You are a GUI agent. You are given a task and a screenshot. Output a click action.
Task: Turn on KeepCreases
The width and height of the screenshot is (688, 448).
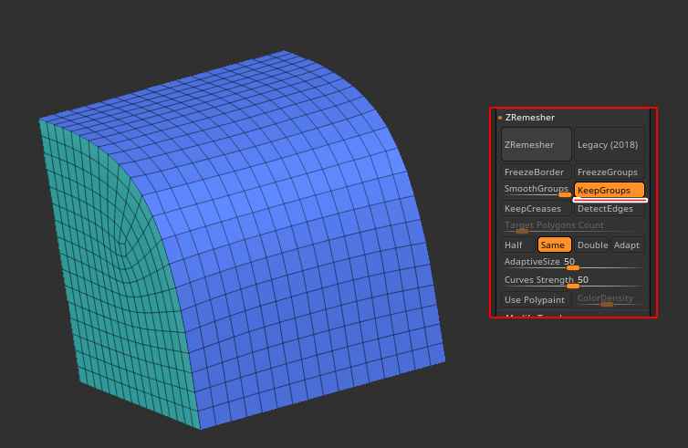pyautogui.click(x=536, y=209)
